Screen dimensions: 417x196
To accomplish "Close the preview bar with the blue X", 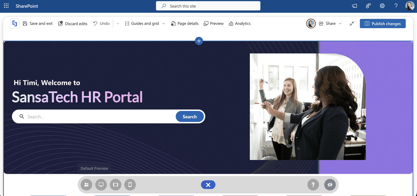I will (x=208, y=185).
